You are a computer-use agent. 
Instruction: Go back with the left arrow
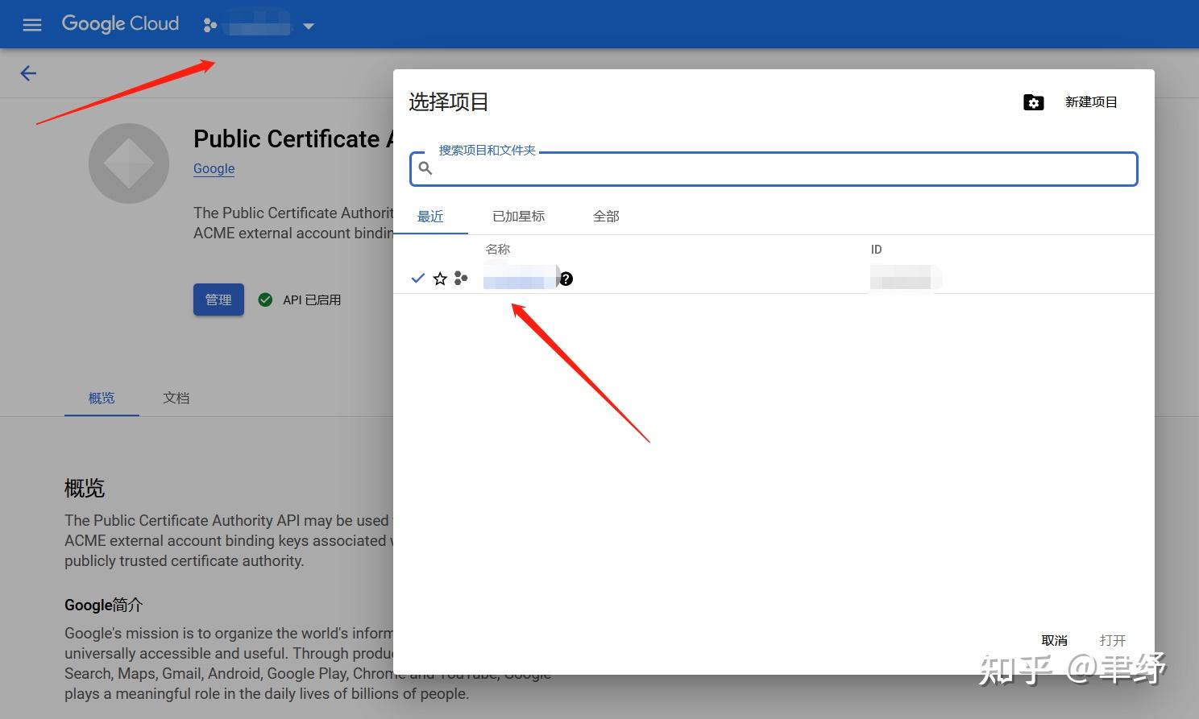(x=28, y=73)
